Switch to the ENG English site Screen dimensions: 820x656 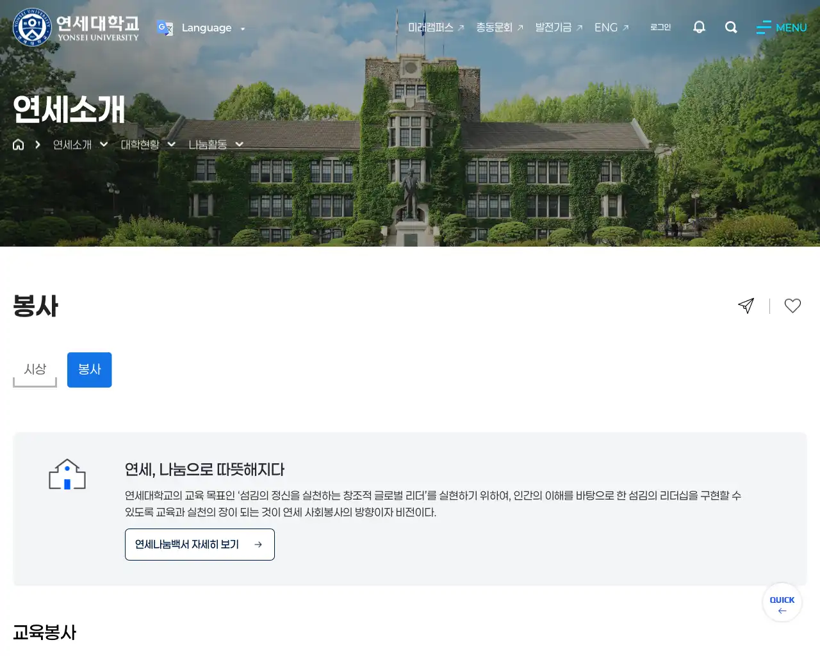coord(612,28)
